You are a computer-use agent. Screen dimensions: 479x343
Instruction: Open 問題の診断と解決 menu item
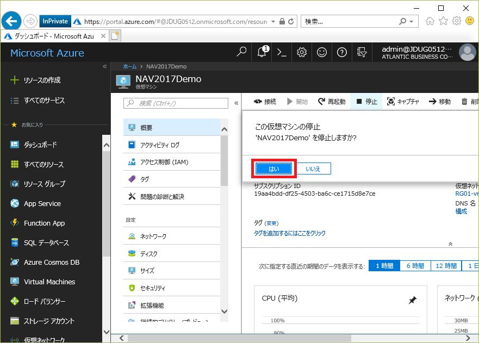(x=172, y=196)
